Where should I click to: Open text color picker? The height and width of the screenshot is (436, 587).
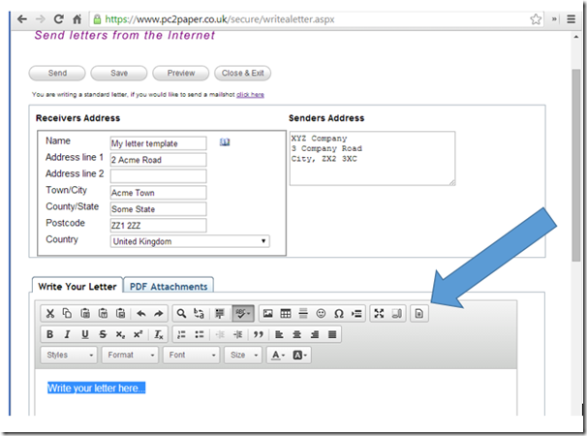(x=278, y=355)
